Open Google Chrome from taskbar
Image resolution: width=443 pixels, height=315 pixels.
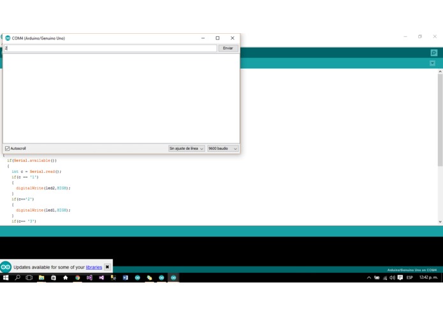coord(77,278)
